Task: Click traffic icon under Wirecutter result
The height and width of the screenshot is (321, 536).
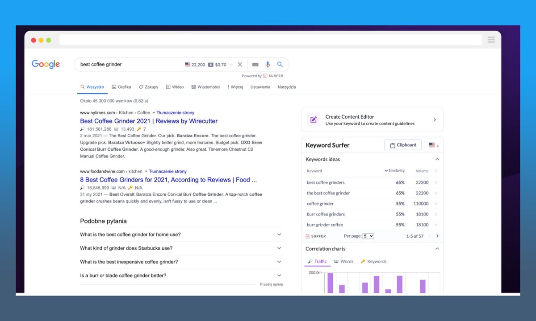Action: (82, 129)
